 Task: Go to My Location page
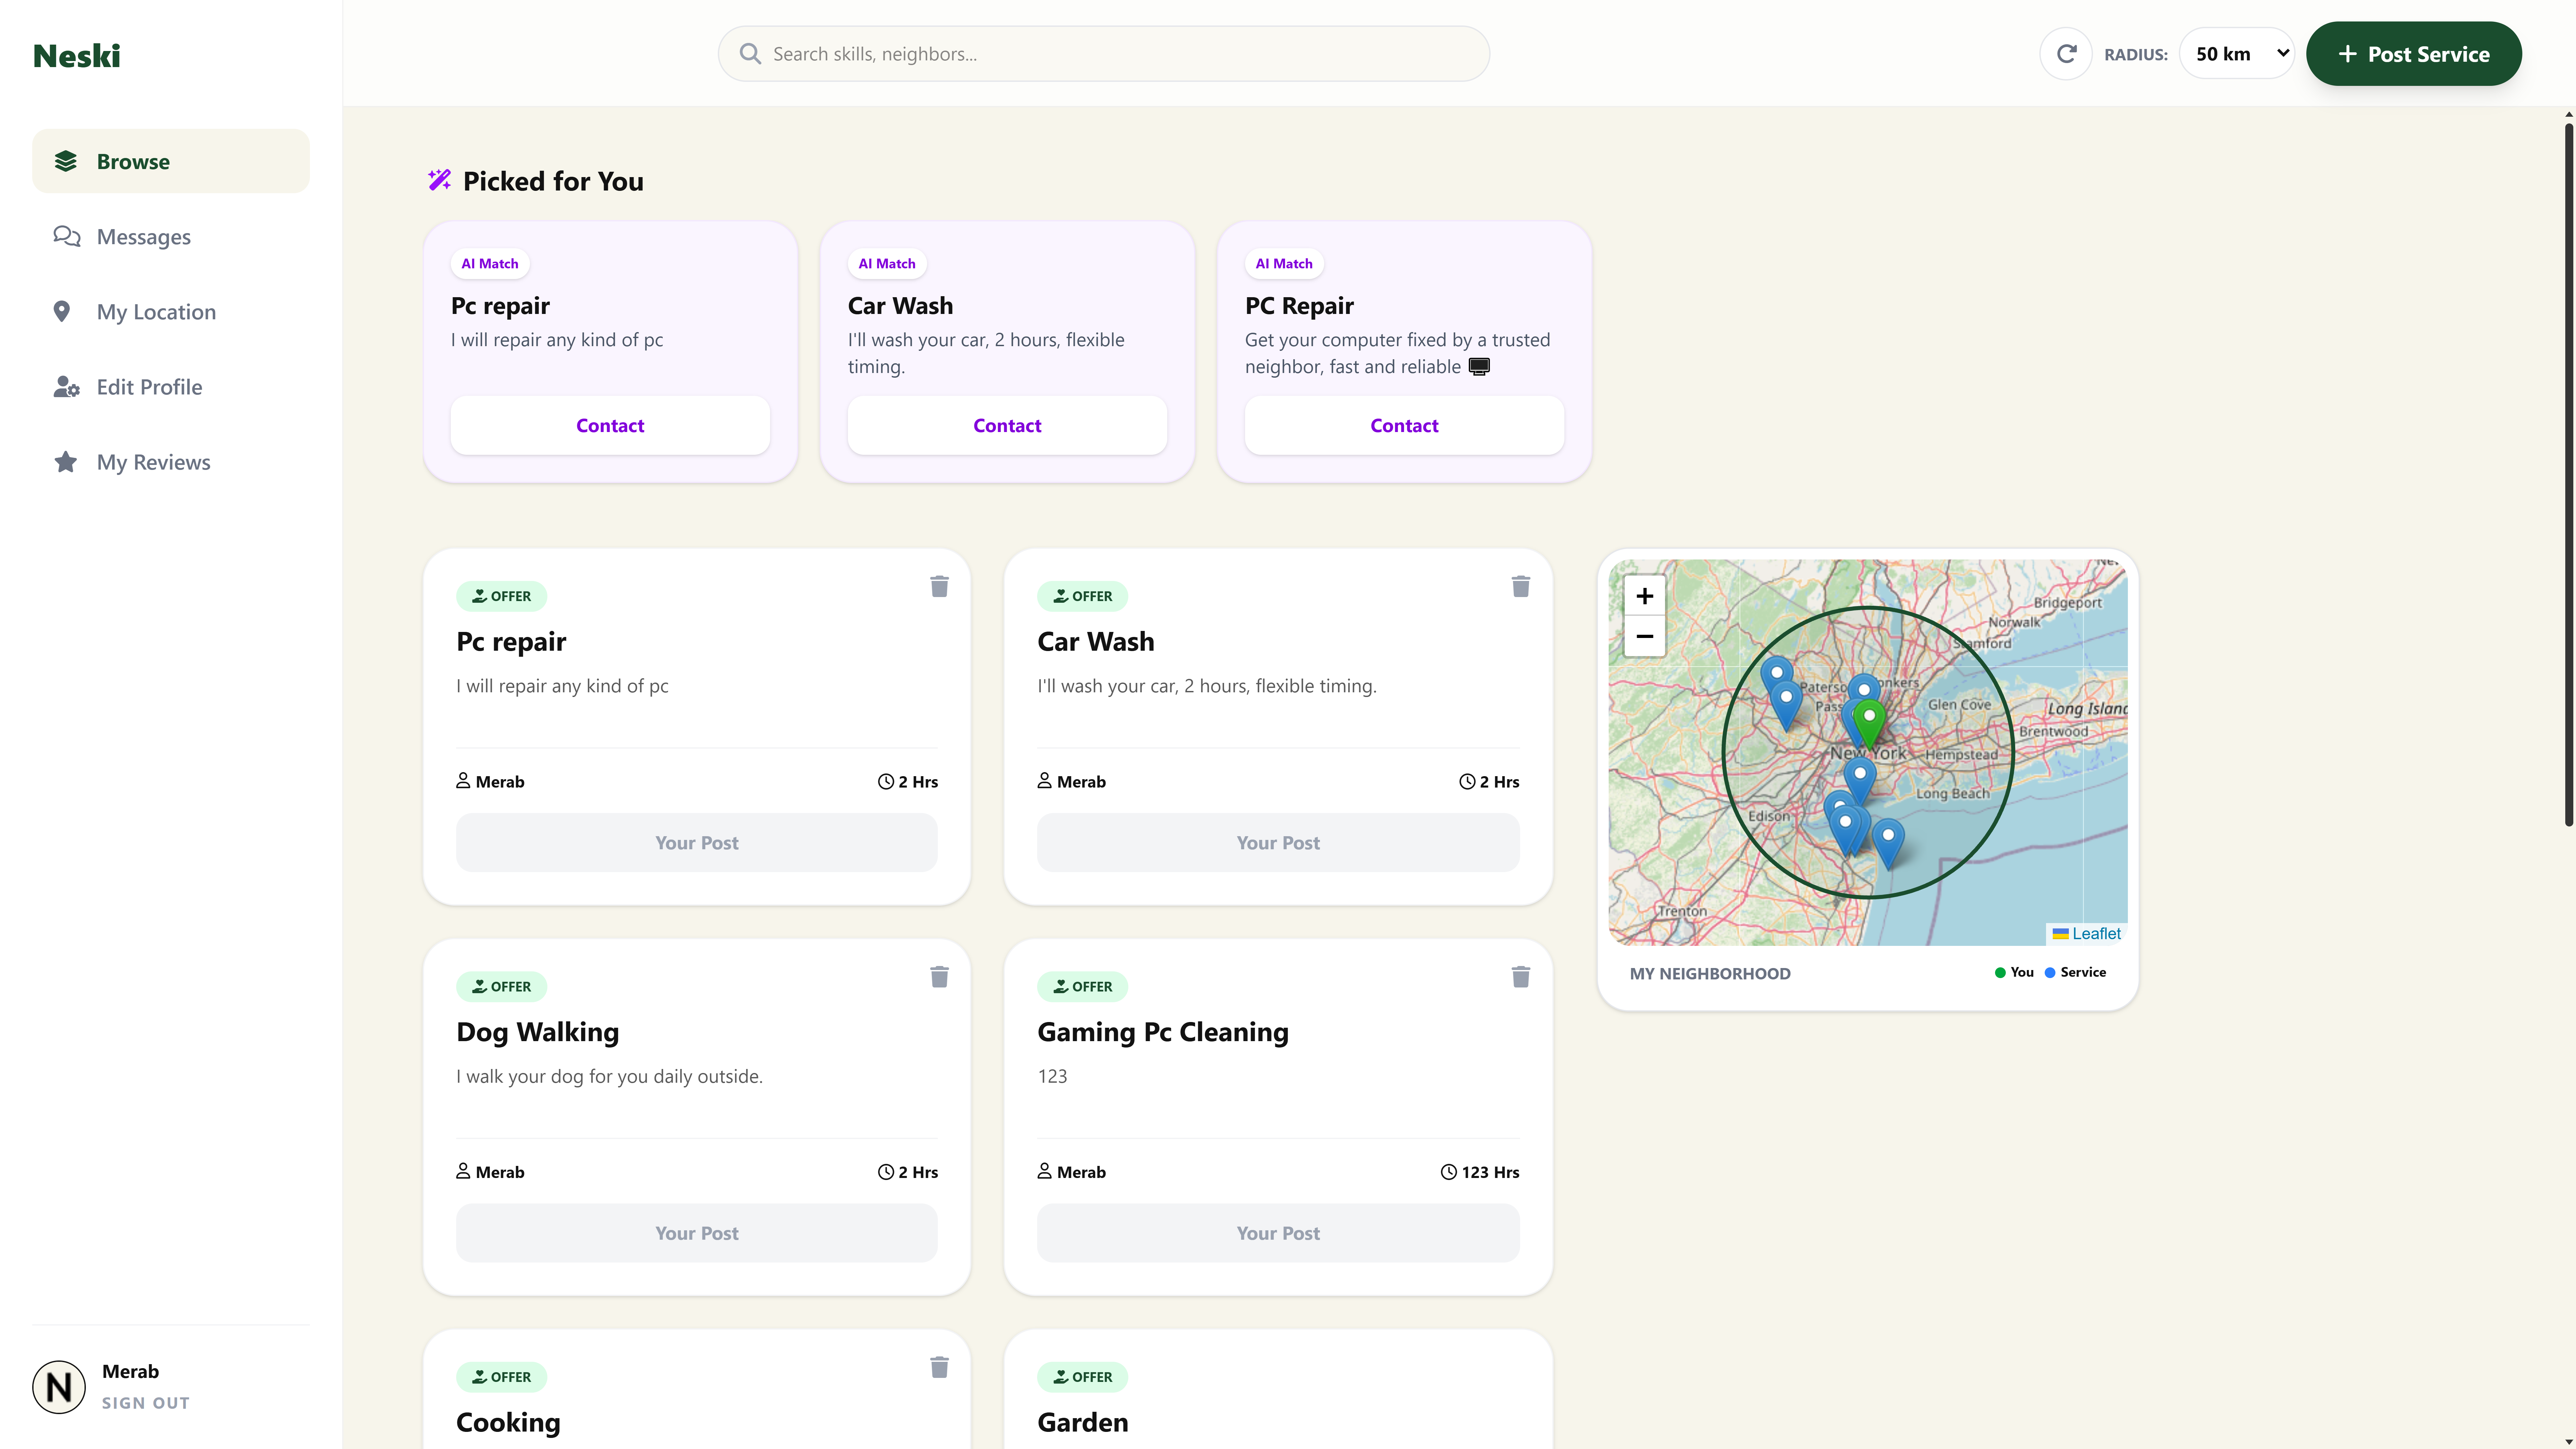coord(156,312)
